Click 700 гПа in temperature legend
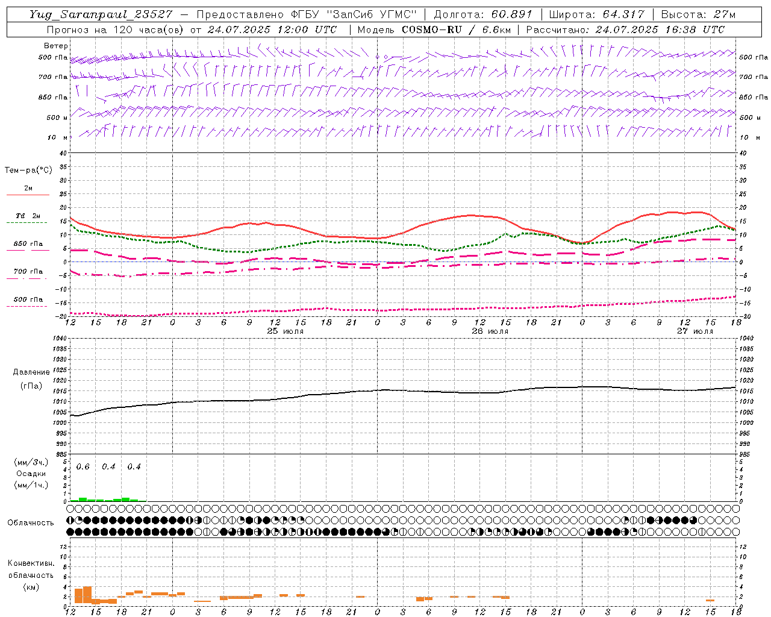The height and width of the screenshot is (617, 771). tap(28, 272)
